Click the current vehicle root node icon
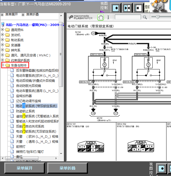 pyautogui.click(x=3, y=24)
